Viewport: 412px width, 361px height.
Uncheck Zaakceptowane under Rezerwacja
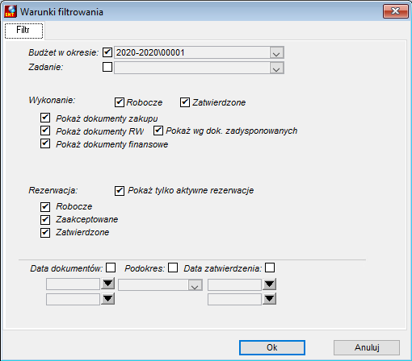(x=45, y=220)
